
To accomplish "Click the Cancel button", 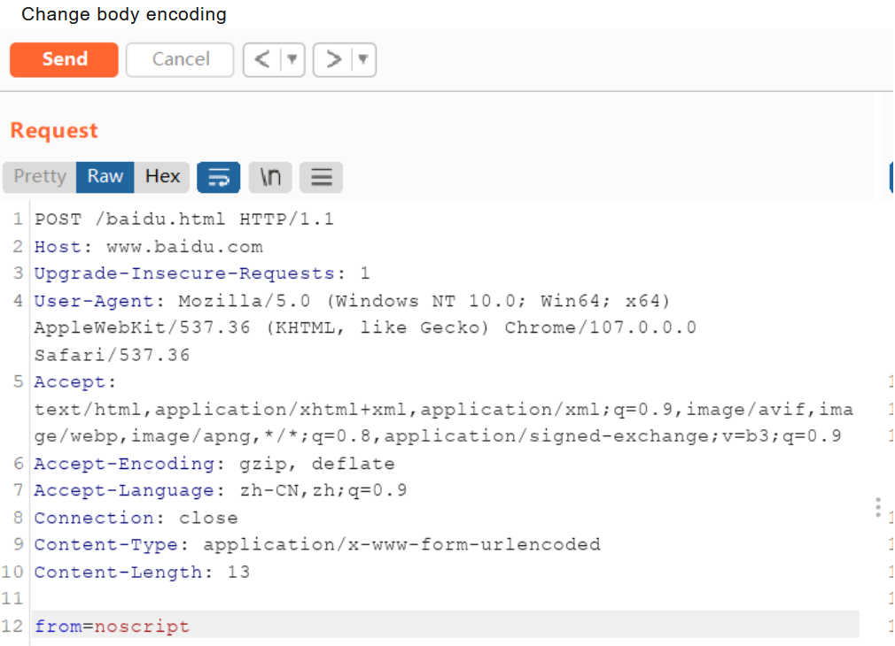I will (x=180, y=59).
